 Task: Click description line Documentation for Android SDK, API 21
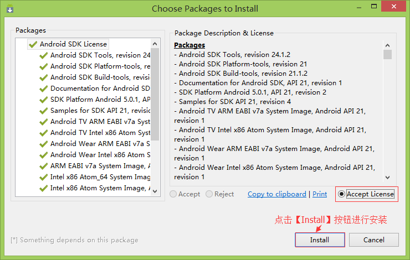coord(258,83)
